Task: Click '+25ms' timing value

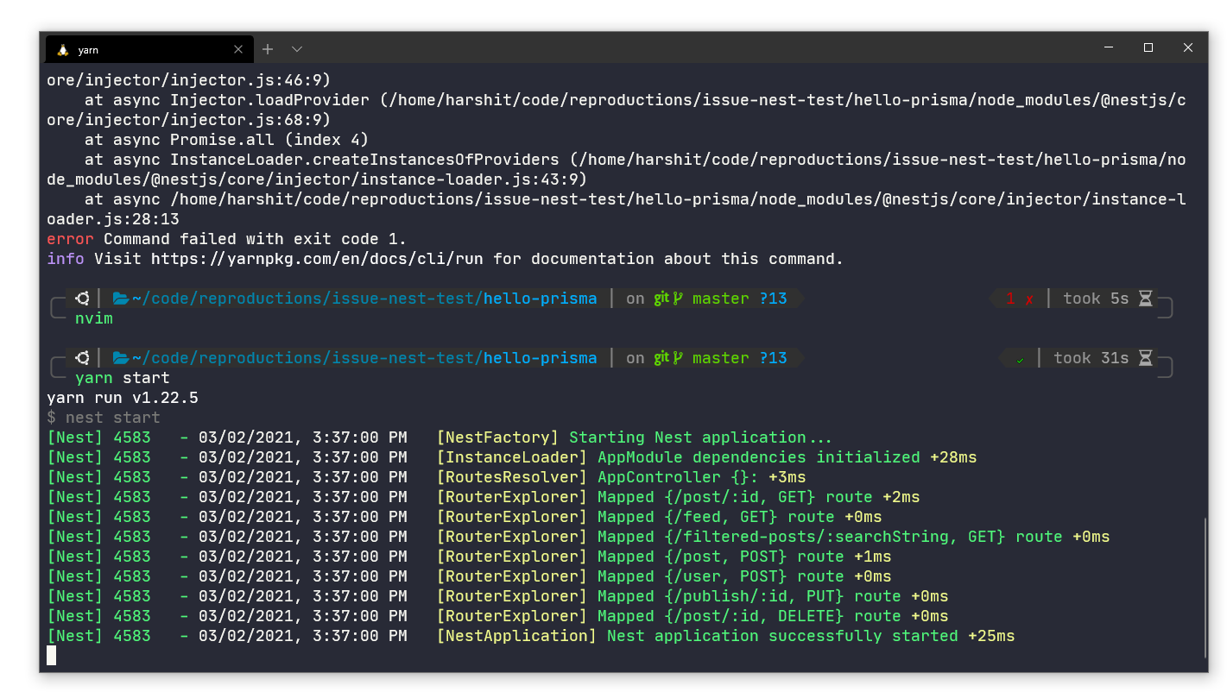Action: pos(991,636)
